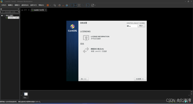Toggle the thumbnail bar view
Viewport: 193px width, 104px height.
point(75,5)
